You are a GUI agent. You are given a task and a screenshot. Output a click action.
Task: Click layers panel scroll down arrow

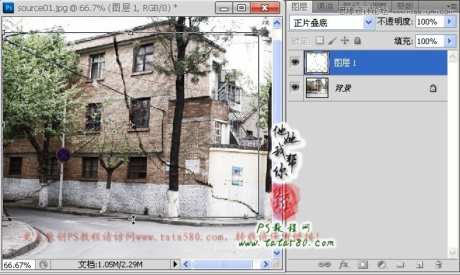click(x=452, y=253)
